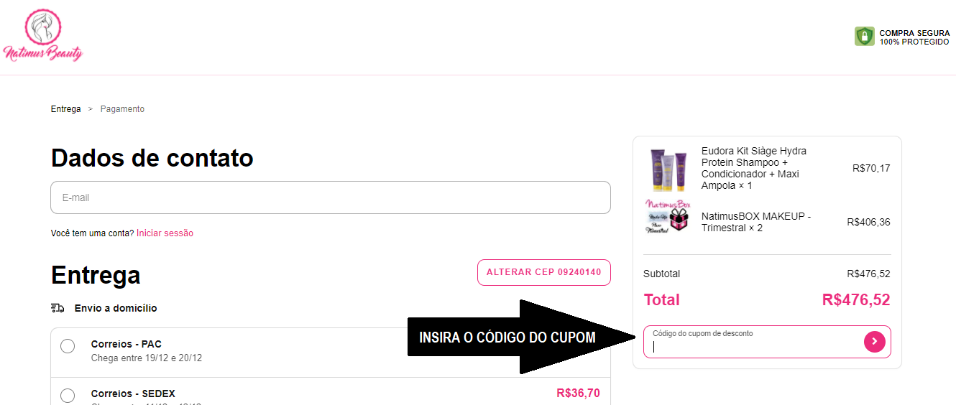
Task: Open the NatimusBOX MAKEUP product thumbnail
Action: (668, 217)
